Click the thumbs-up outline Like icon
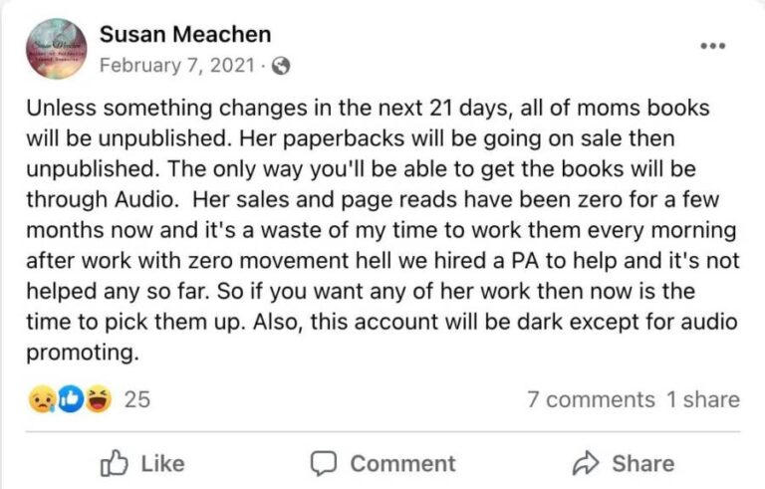 pos(114,463)
